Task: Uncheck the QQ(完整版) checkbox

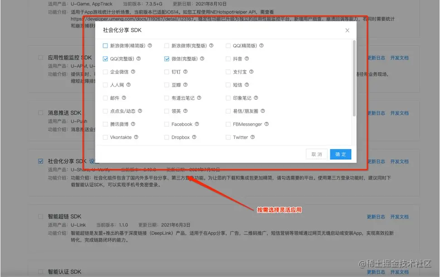Action: [x=105, y=58]
